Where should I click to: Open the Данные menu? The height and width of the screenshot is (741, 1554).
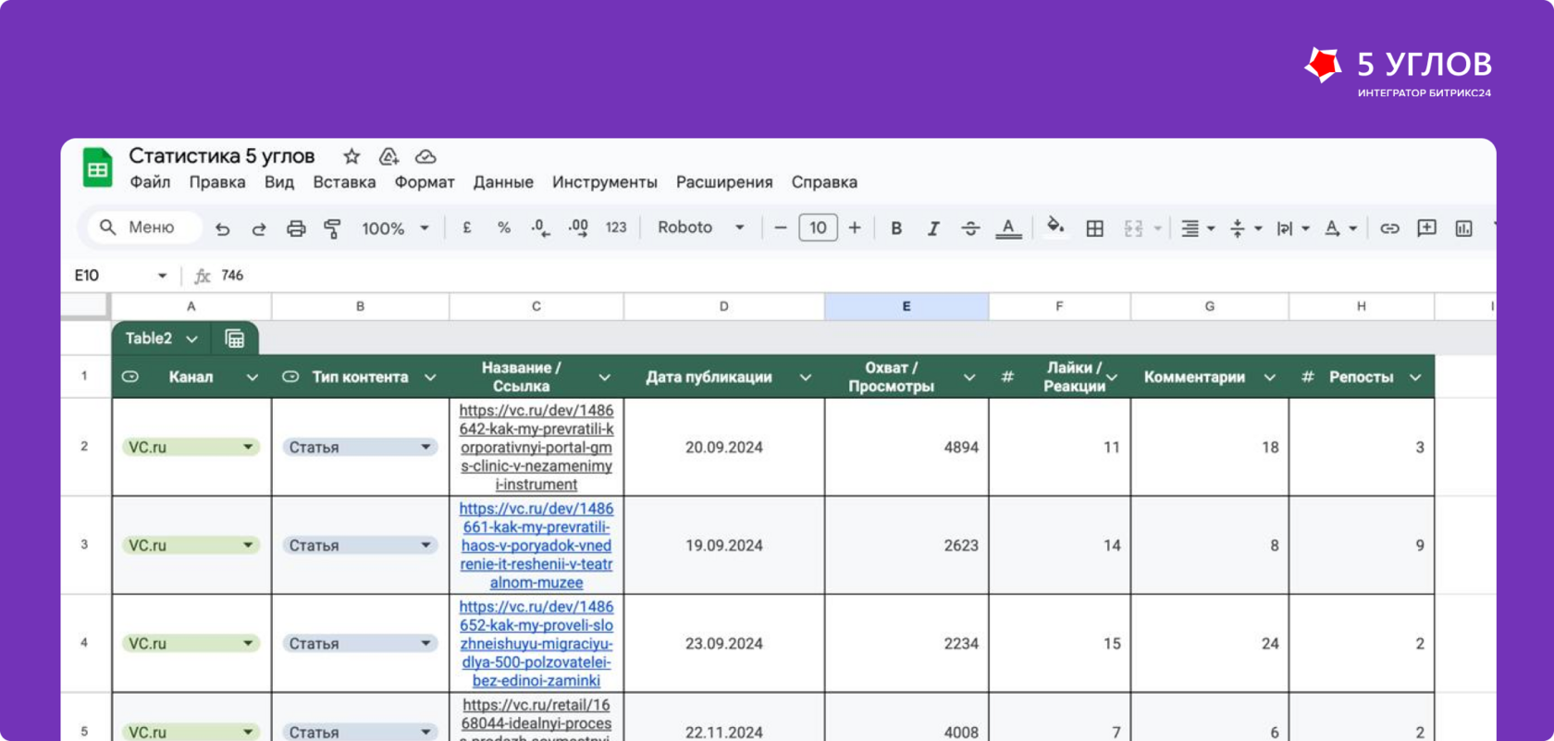[503, 182]
